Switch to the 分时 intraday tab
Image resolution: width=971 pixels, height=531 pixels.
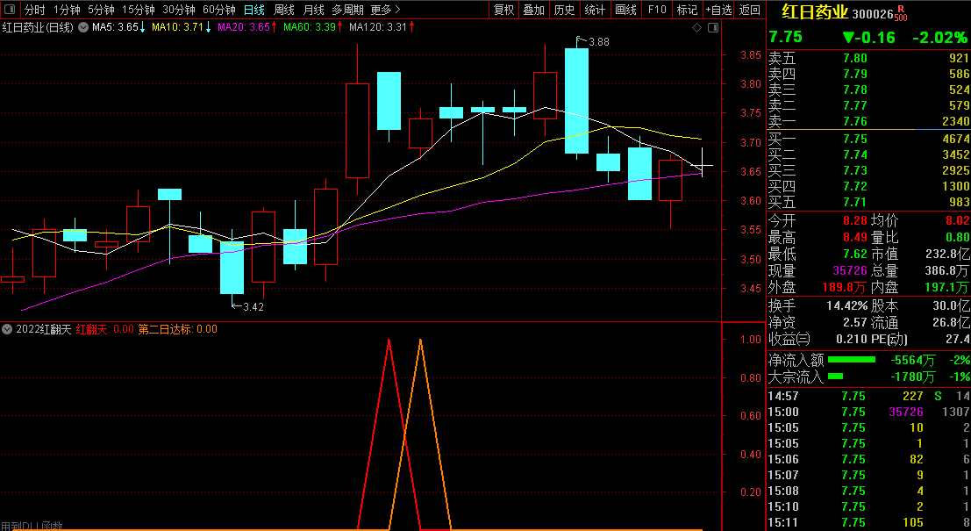[x=34, y=10]
